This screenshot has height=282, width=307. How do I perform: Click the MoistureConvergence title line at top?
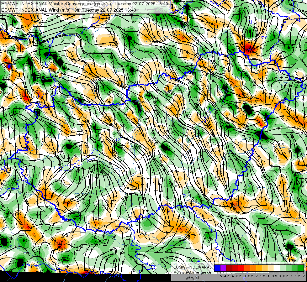85,4
